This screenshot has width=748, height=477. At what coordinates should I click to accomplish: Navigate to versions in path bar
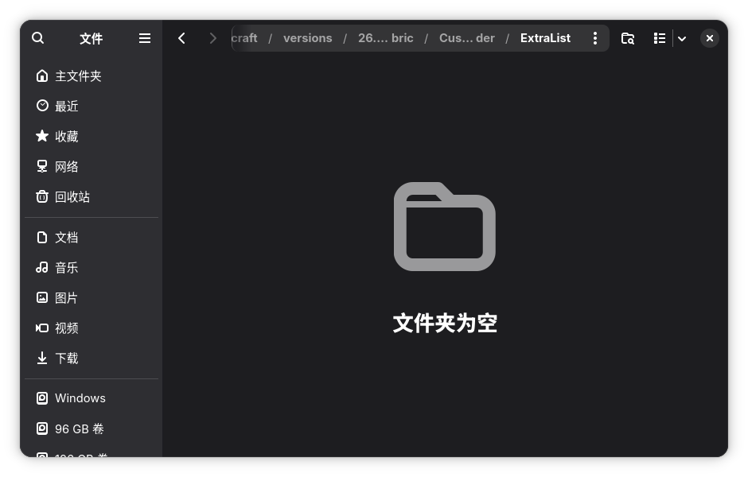(307, 38)
